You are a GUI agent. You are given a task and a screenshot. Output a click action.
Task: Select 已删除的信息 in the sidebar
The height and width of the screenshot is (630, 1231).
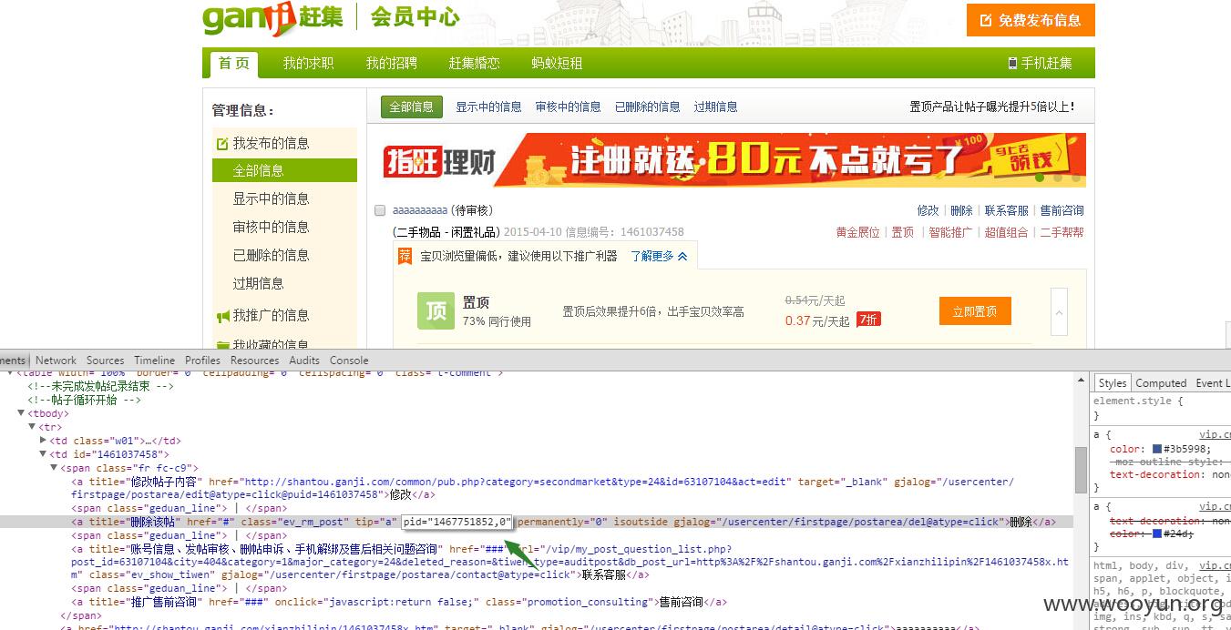271,255
